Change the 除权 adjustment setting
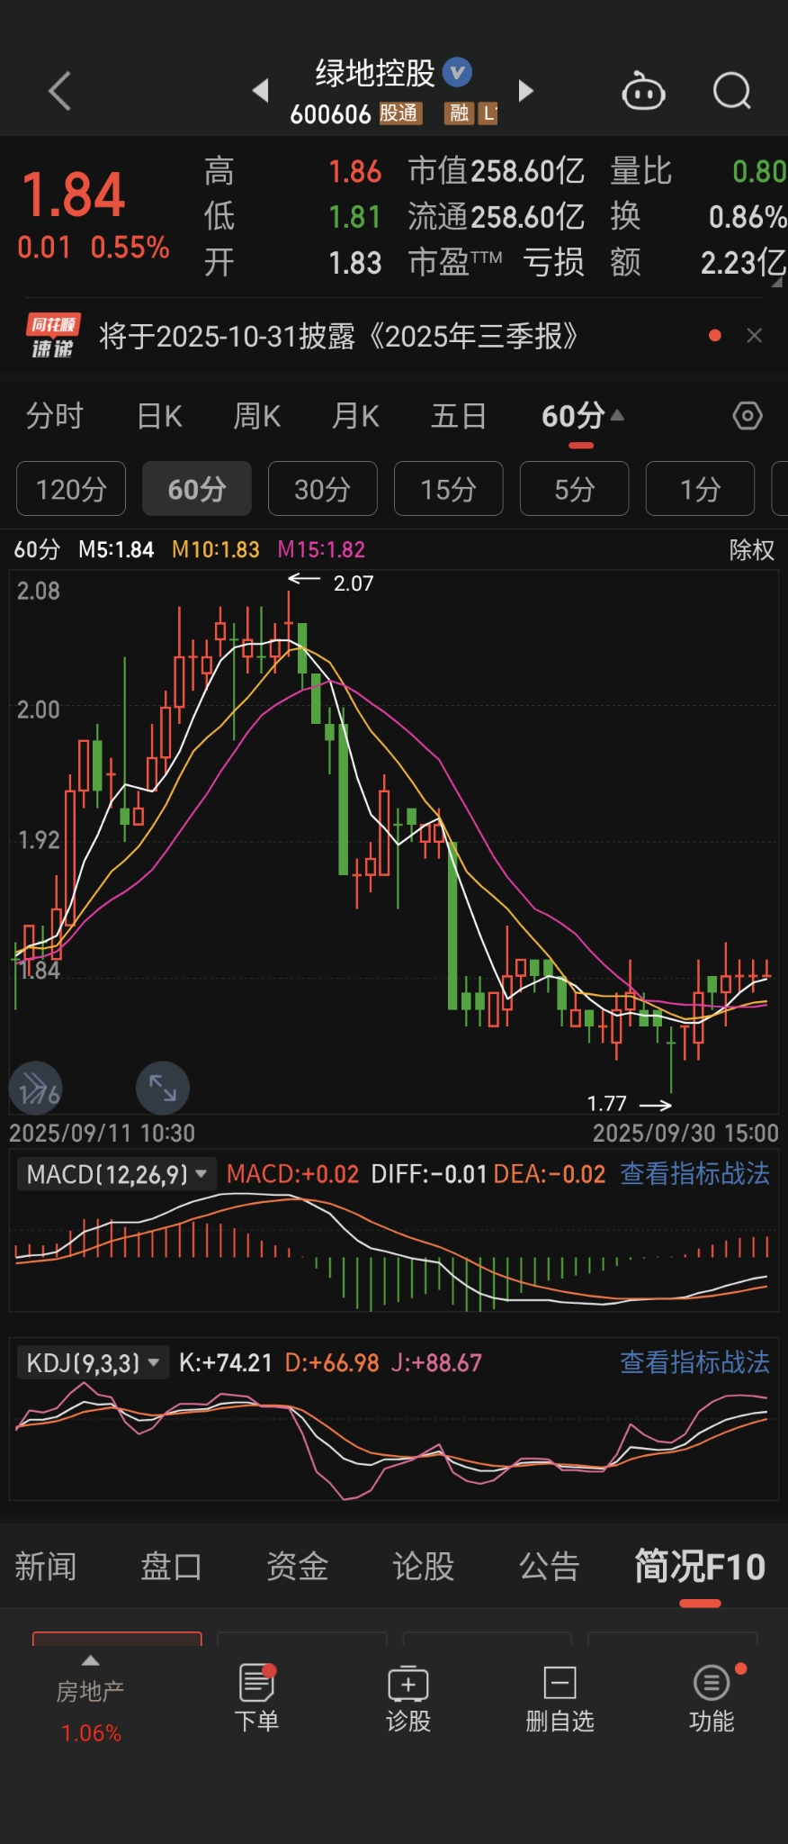 click(752, 549)
